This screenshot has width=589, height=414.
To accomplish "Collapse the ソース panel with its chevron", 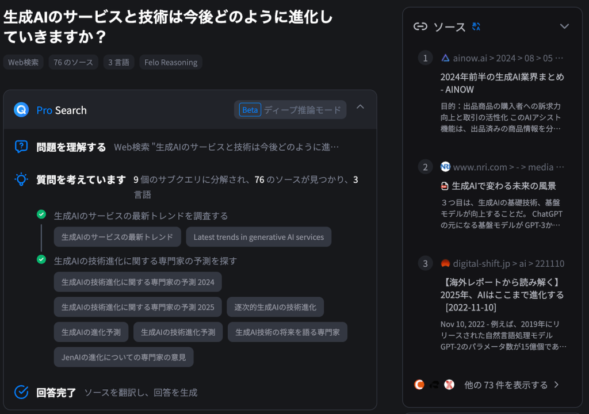I will click(564, 26).
